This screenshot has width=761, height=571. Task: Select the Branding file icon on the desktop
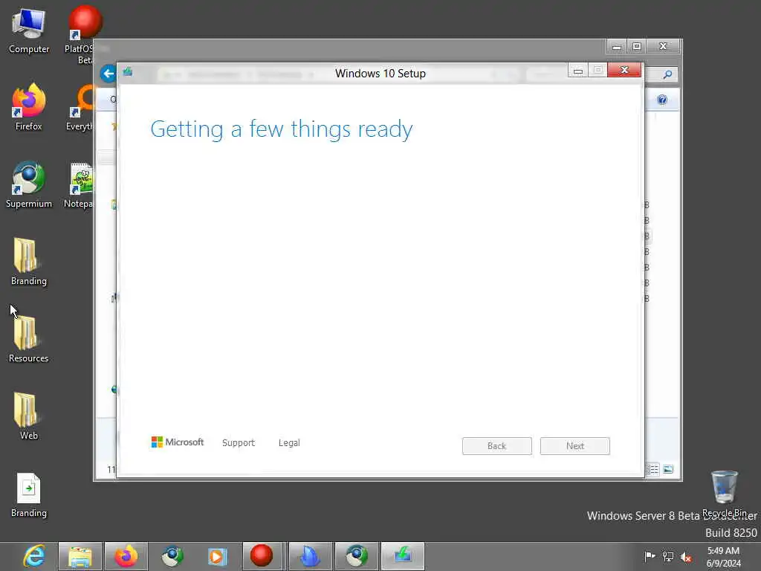pos(29,495)
